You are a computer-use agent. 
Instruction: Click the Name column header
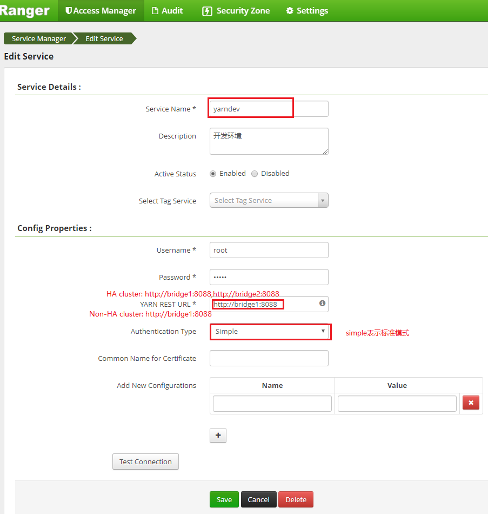click(x=272, y=385)
